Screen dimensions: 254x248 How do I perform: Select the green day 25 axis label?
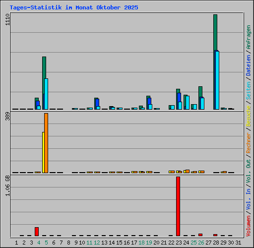(x=193, y=243)
